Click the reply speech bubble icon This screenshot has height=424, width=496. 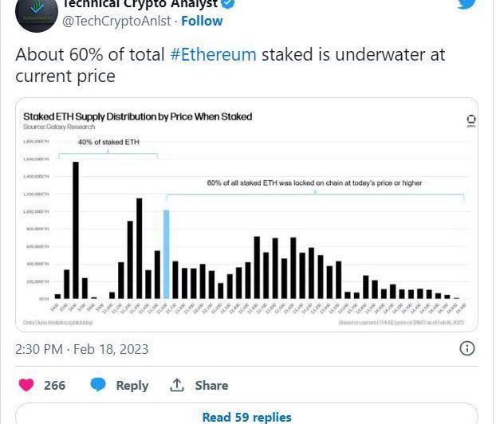(x=98, y=385)
